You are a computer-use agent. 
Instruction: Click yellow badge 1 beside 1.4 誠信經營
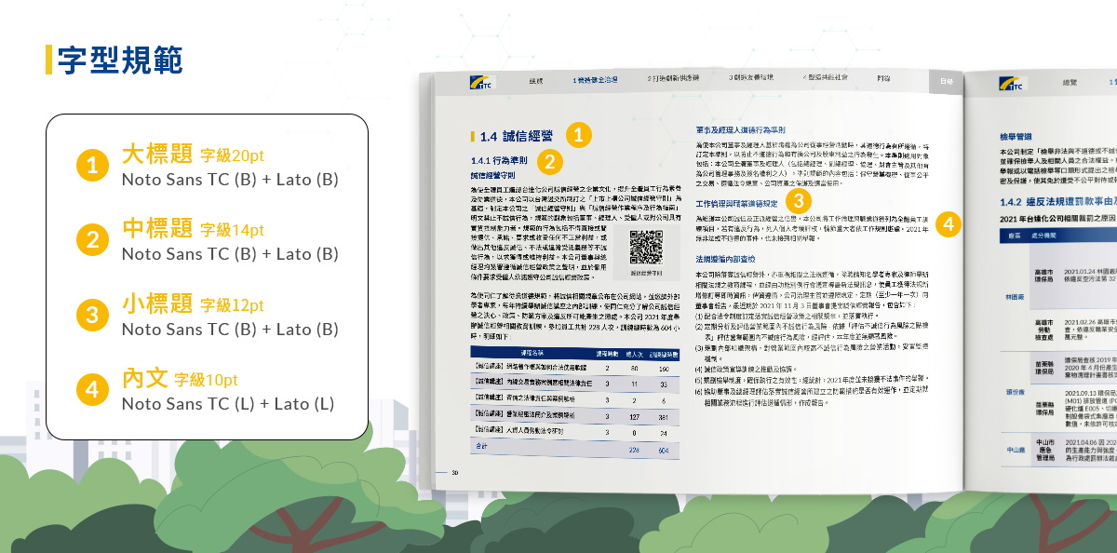pyautogui.click(x=579, y=135)
